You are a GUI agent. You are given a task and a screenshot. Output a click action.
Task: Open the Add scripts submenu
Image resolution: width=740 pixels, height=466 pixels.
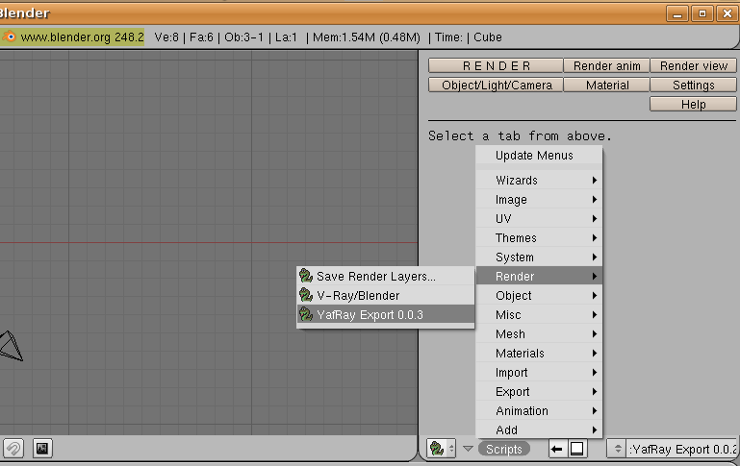(540, 429)
